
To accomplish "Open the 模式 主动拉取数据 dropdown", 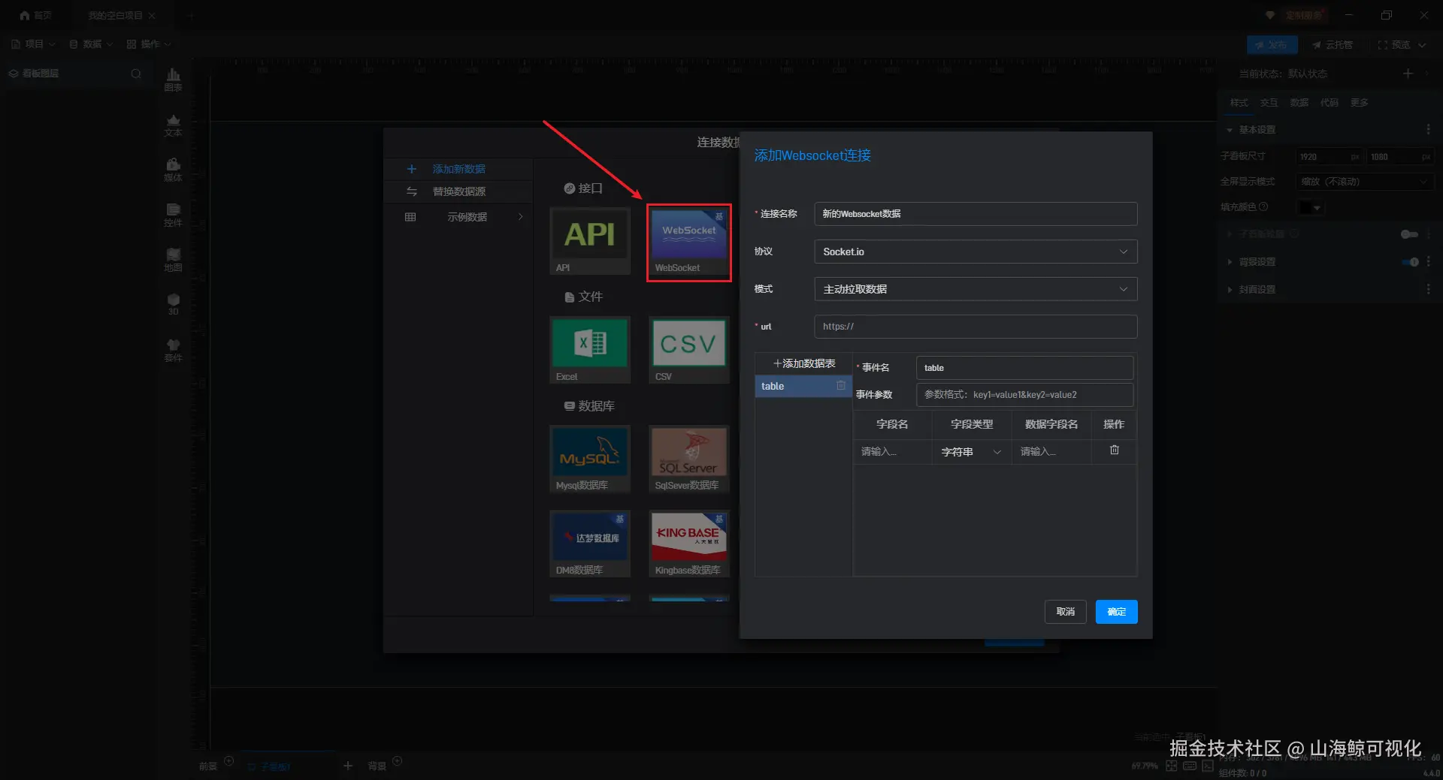I will coord(976,289).
